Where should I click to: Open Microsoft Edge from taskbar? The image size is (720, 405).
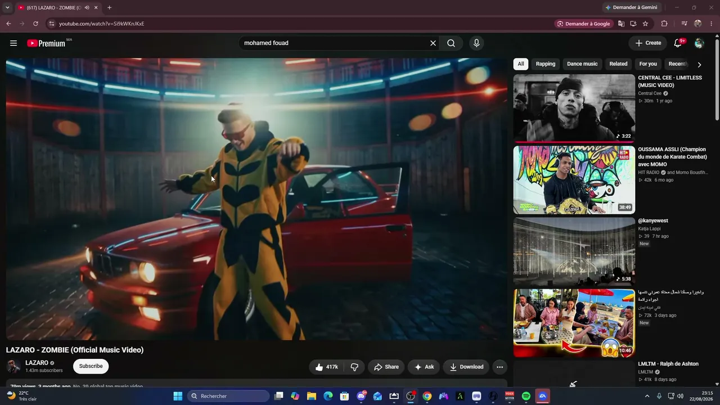(328, 396)
